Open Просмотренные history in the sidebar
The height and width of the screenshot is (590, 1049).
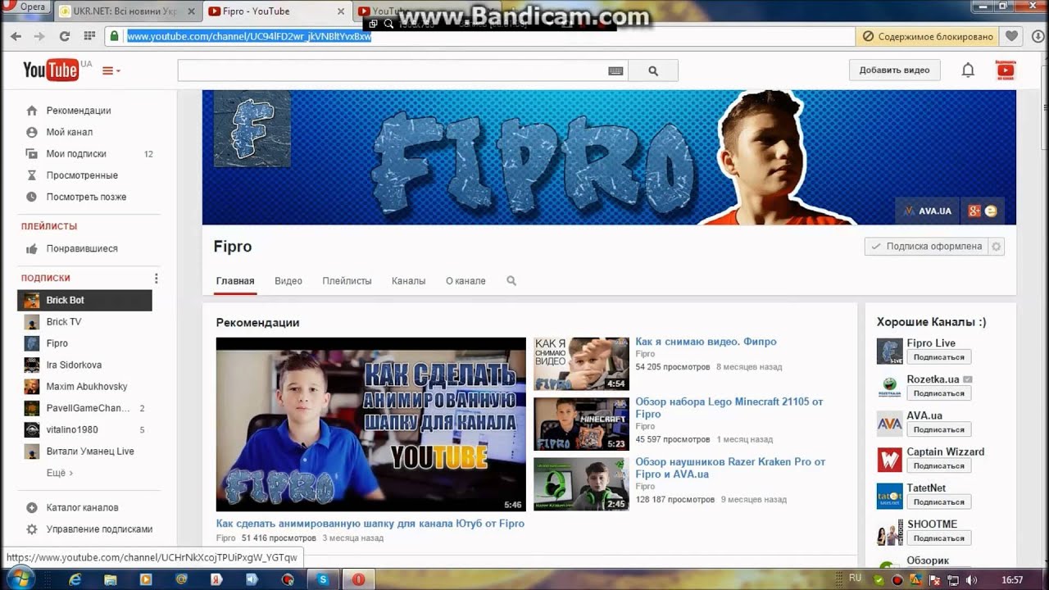82,175
